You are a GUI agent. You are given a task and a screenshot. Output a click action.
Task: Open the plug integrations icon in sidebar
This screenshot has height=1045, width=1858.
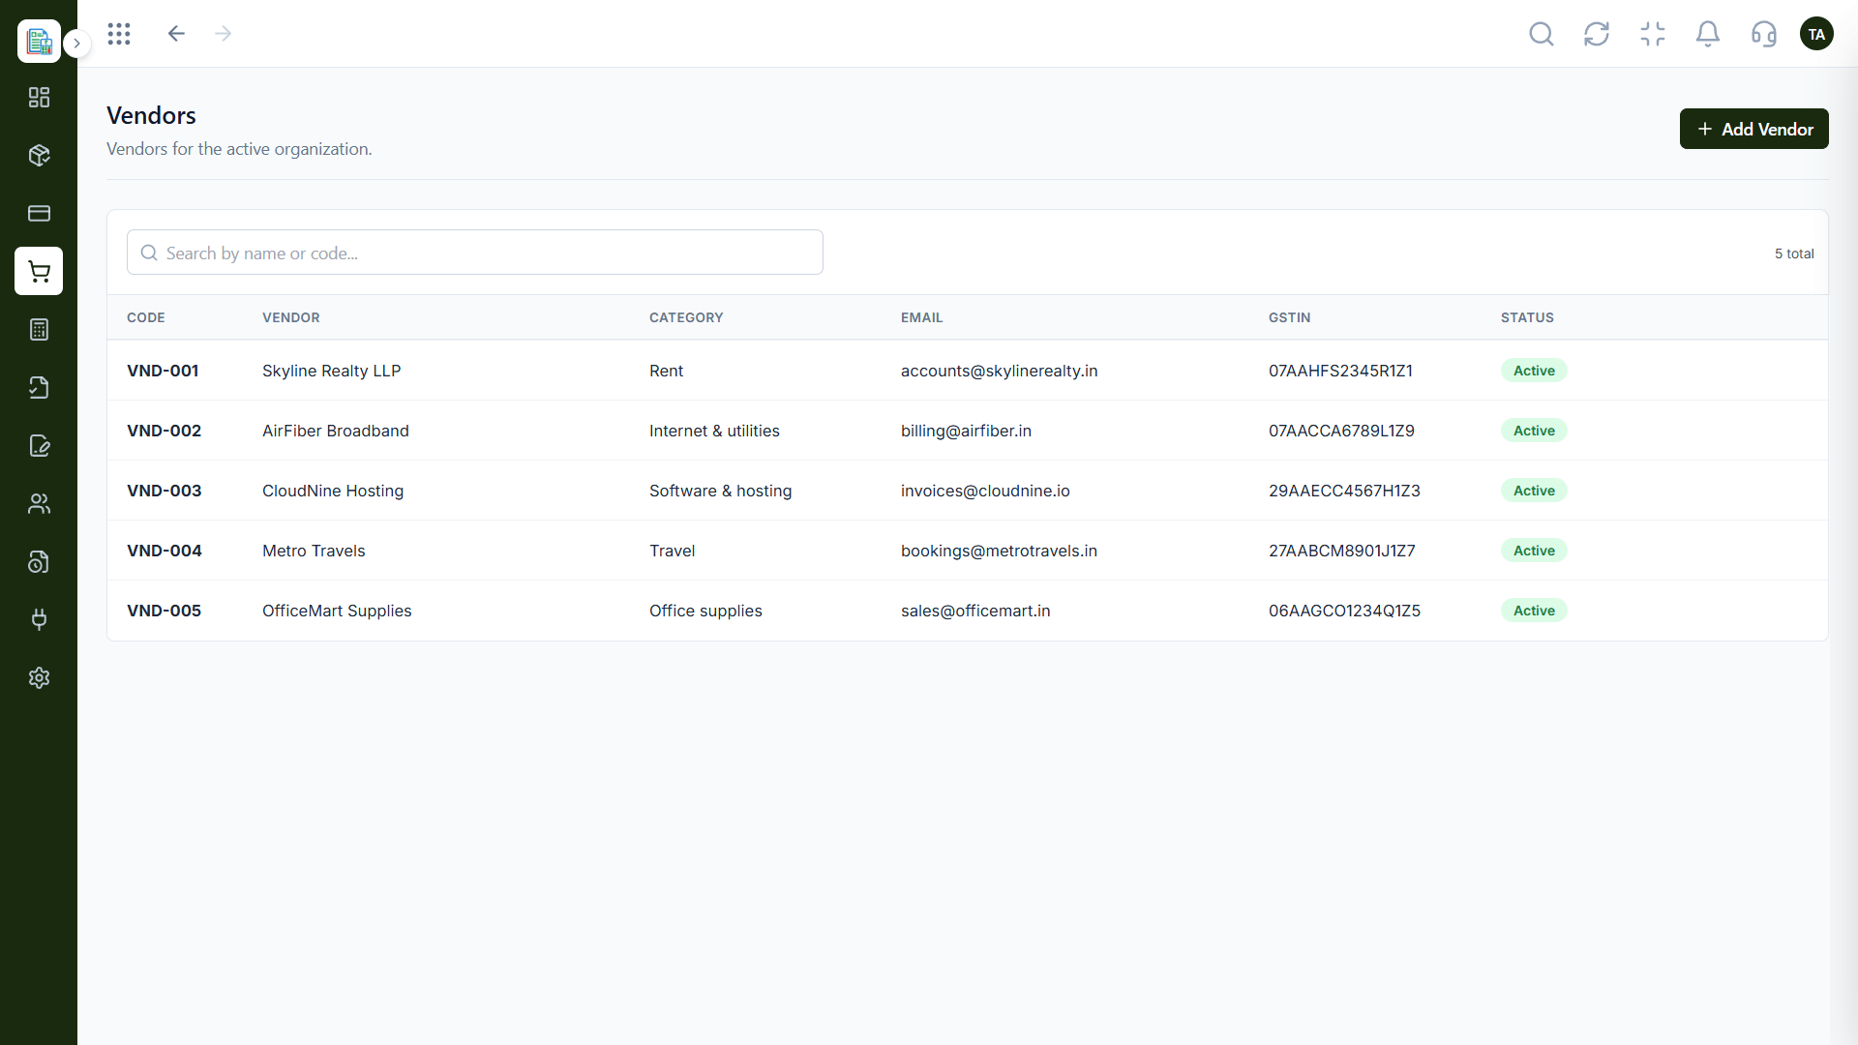click(x=39, y=620)
